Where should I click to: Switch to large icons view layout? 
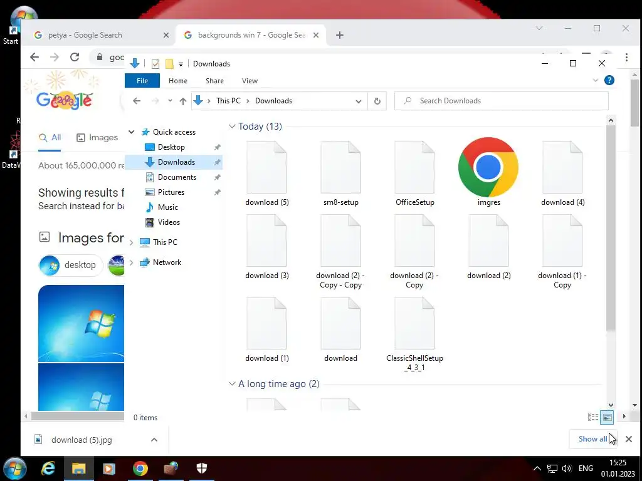(x=607, y=417)
